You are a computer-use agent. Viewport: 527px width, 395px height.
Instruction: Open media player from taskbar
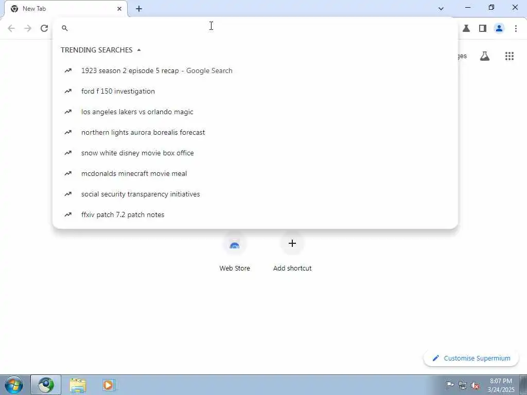(x=109, y=385)
